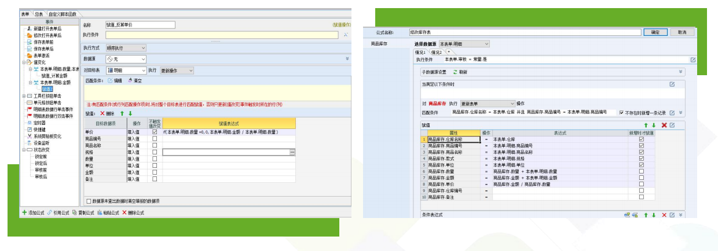This screenshot has width=718, height=251.
Task: Click the 公式名称 input field
Action: click(525, 32)
